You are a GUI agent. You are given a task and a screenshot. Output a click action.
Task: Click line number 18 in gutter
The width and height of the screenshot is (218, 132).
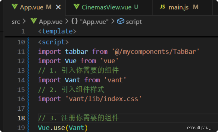click(x=21, y=118)
